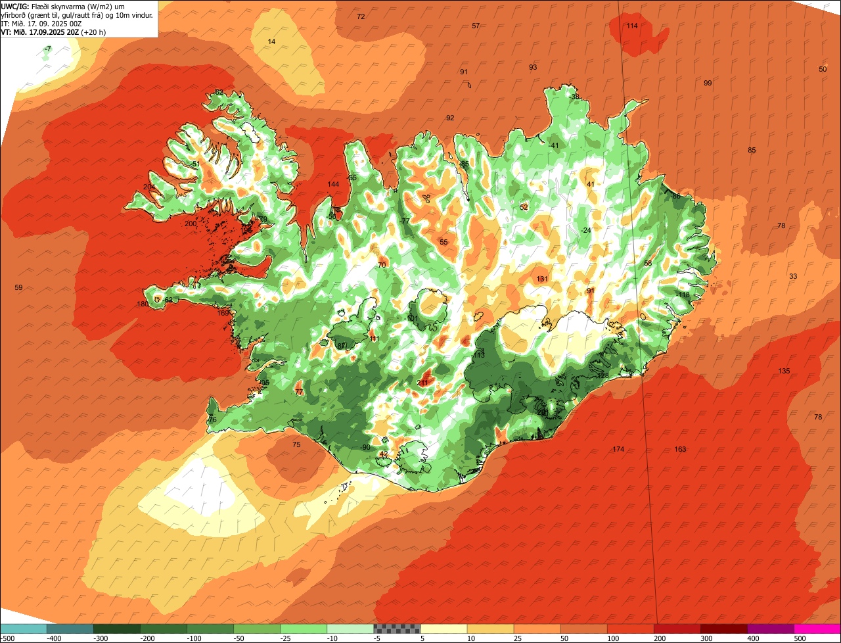Viewport: 841px width, 643px height.
Task: Click the map value 169 in the west
Action: [223, 312]
